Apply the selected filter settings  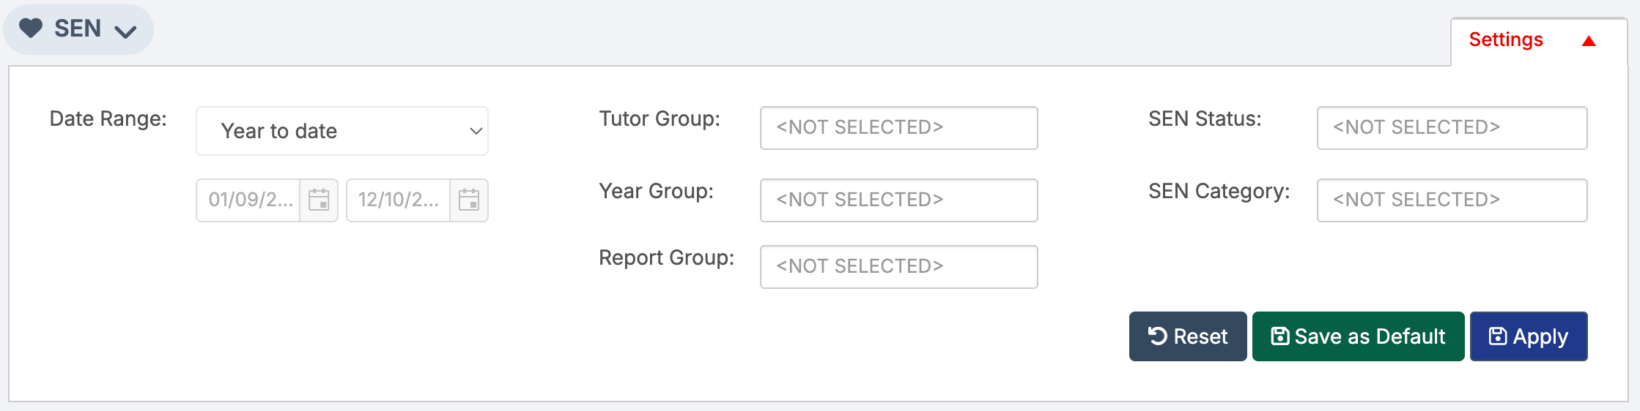(1529, 336)
